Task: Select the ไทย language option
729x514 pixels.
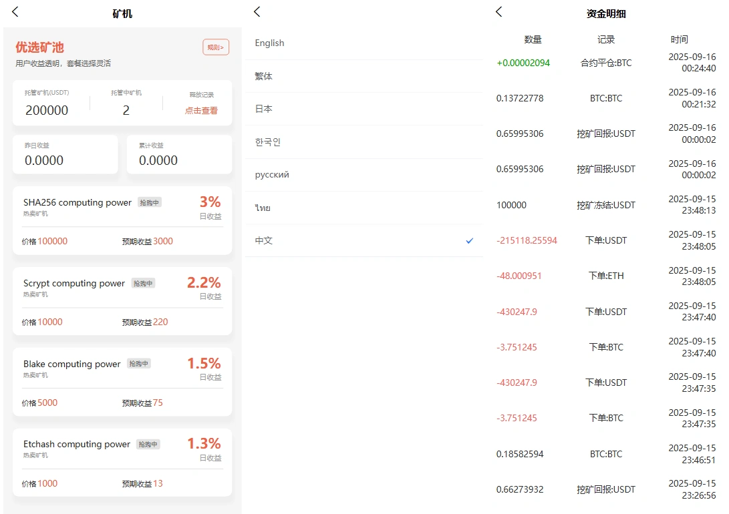Action: [261, 208]
